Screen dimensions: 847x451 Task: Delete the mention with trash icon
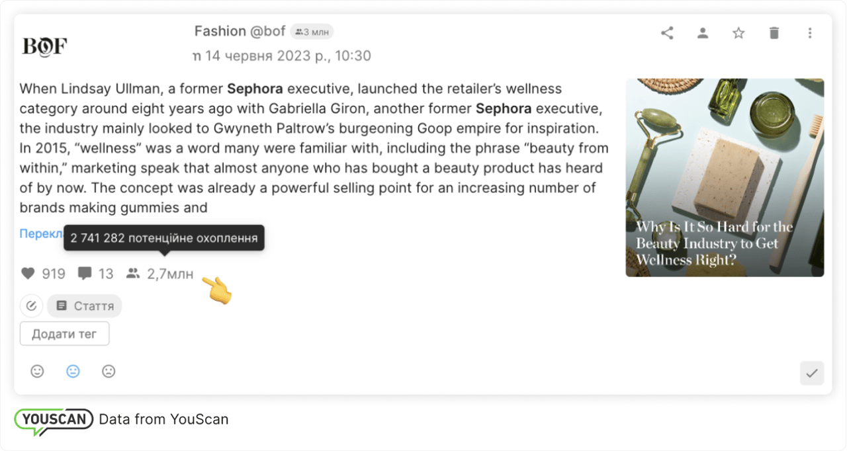click(x=774, y=33)
